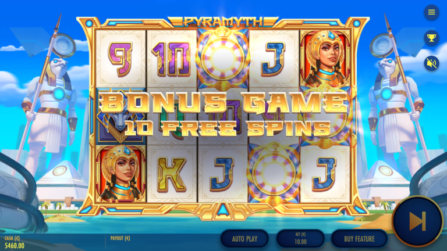Open the Bet amount selector
The image size is (447, 251).
pos(300,239)
